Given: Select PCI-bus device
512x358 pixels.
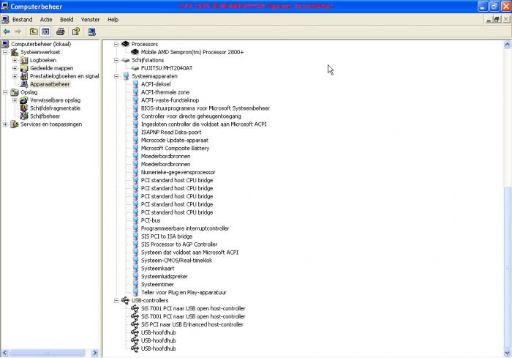Looking at the screenshot, I should (x=151, y=220).
